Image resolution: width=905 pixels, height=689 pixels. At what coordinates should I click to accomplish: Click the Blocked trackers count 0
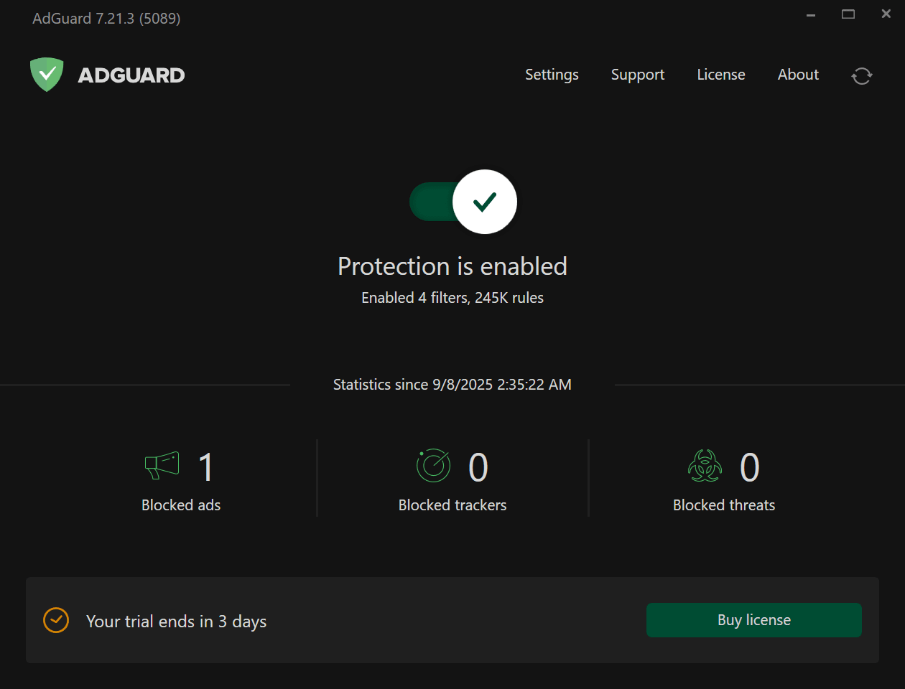(478, 467)
